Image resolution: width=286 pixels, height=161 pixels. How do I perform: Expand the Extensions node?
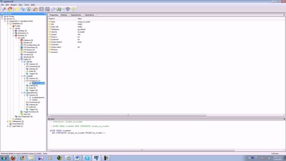(13, 33)
